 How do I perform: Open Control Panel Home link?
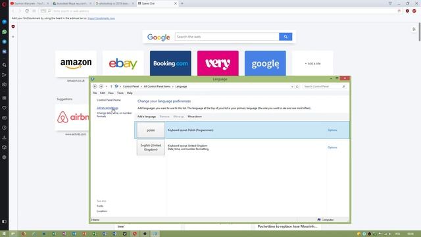[109, 100]
